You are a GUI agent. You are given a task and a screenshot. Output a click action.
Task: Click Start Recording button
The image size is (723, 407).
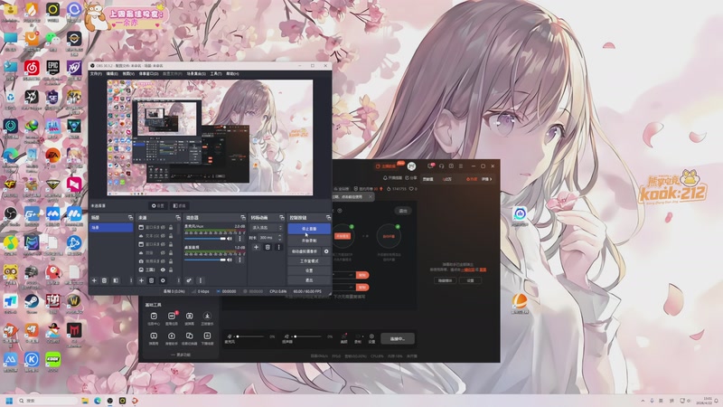pyautogui.click(x=309, y=241)
